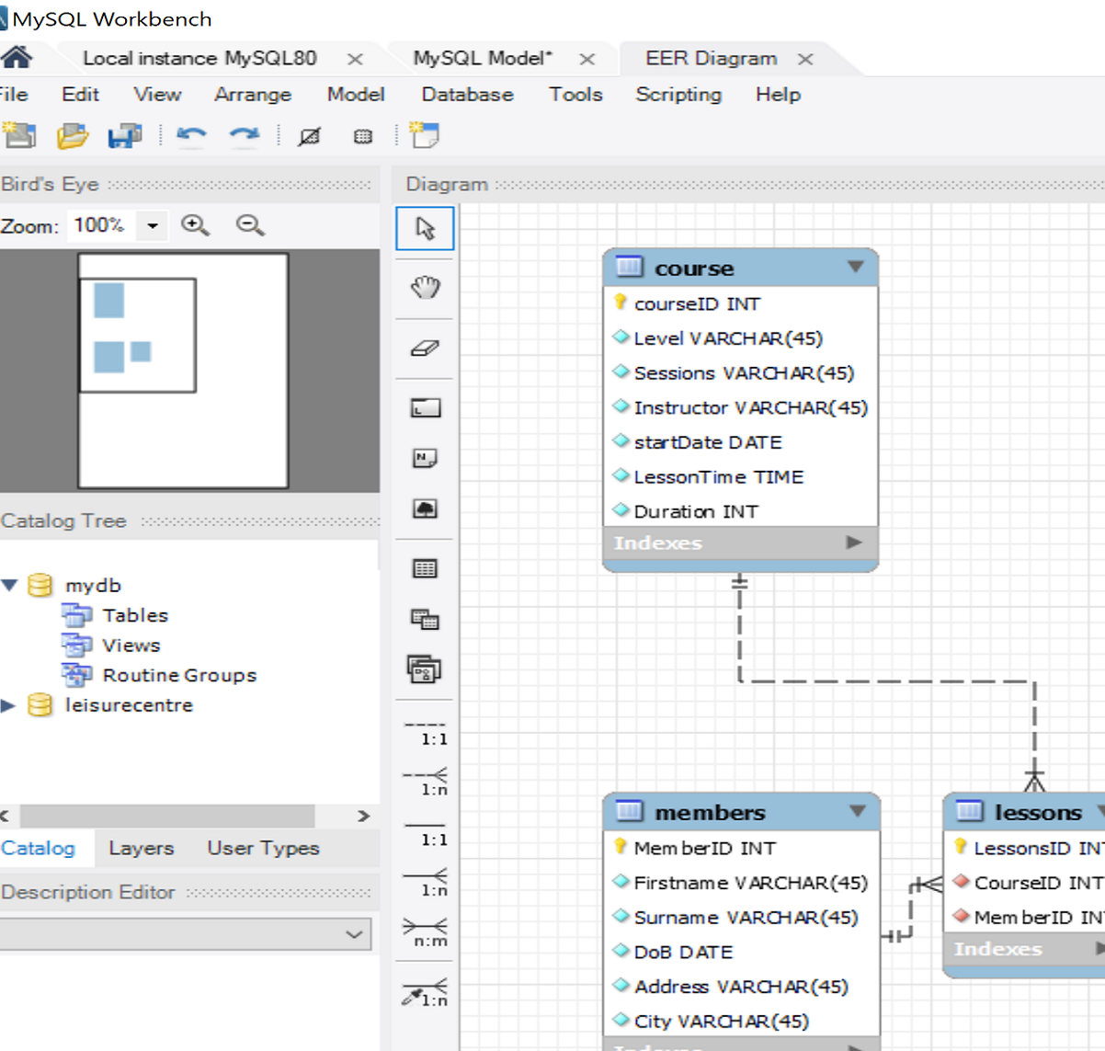
Task: Collapse the mydb schema node
Action: point(10,585)
